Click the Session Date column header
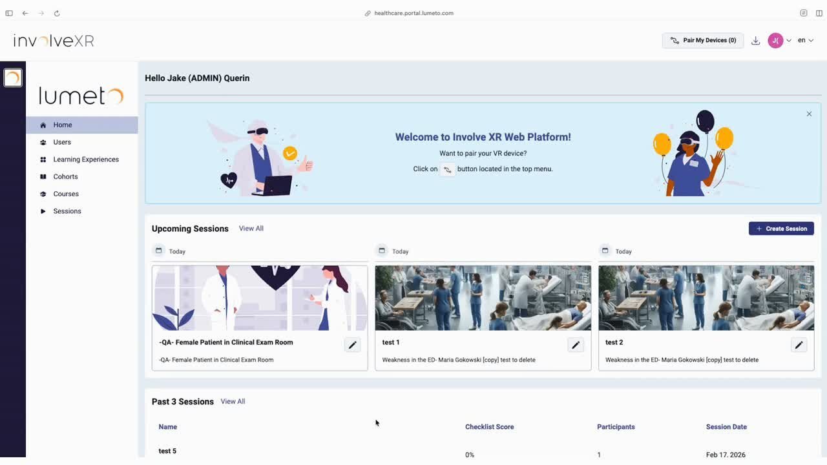This screenshot has height=465, width=827. [726, 427]
